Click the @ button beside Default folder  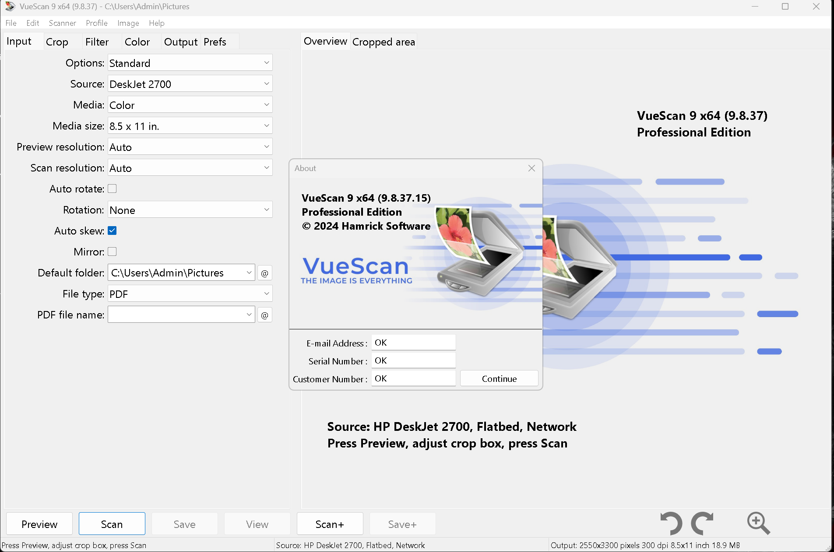264,273
